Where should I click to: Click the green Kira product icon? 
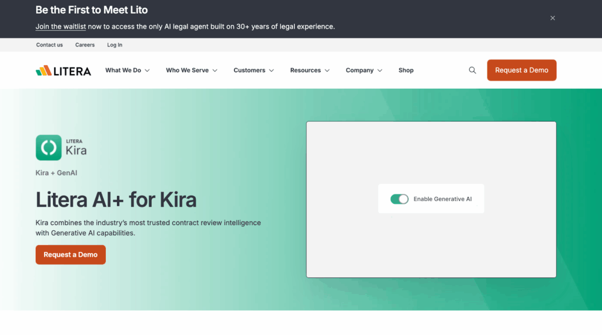48,148
